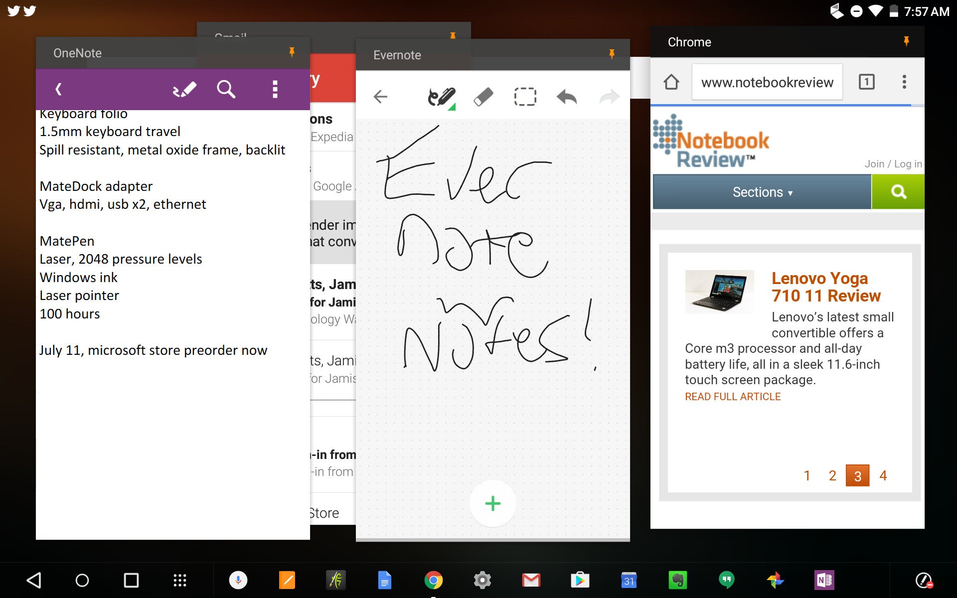957x598 pixels.
Task: Toggle the pin on the Chrome window
Action: point(906,41)
